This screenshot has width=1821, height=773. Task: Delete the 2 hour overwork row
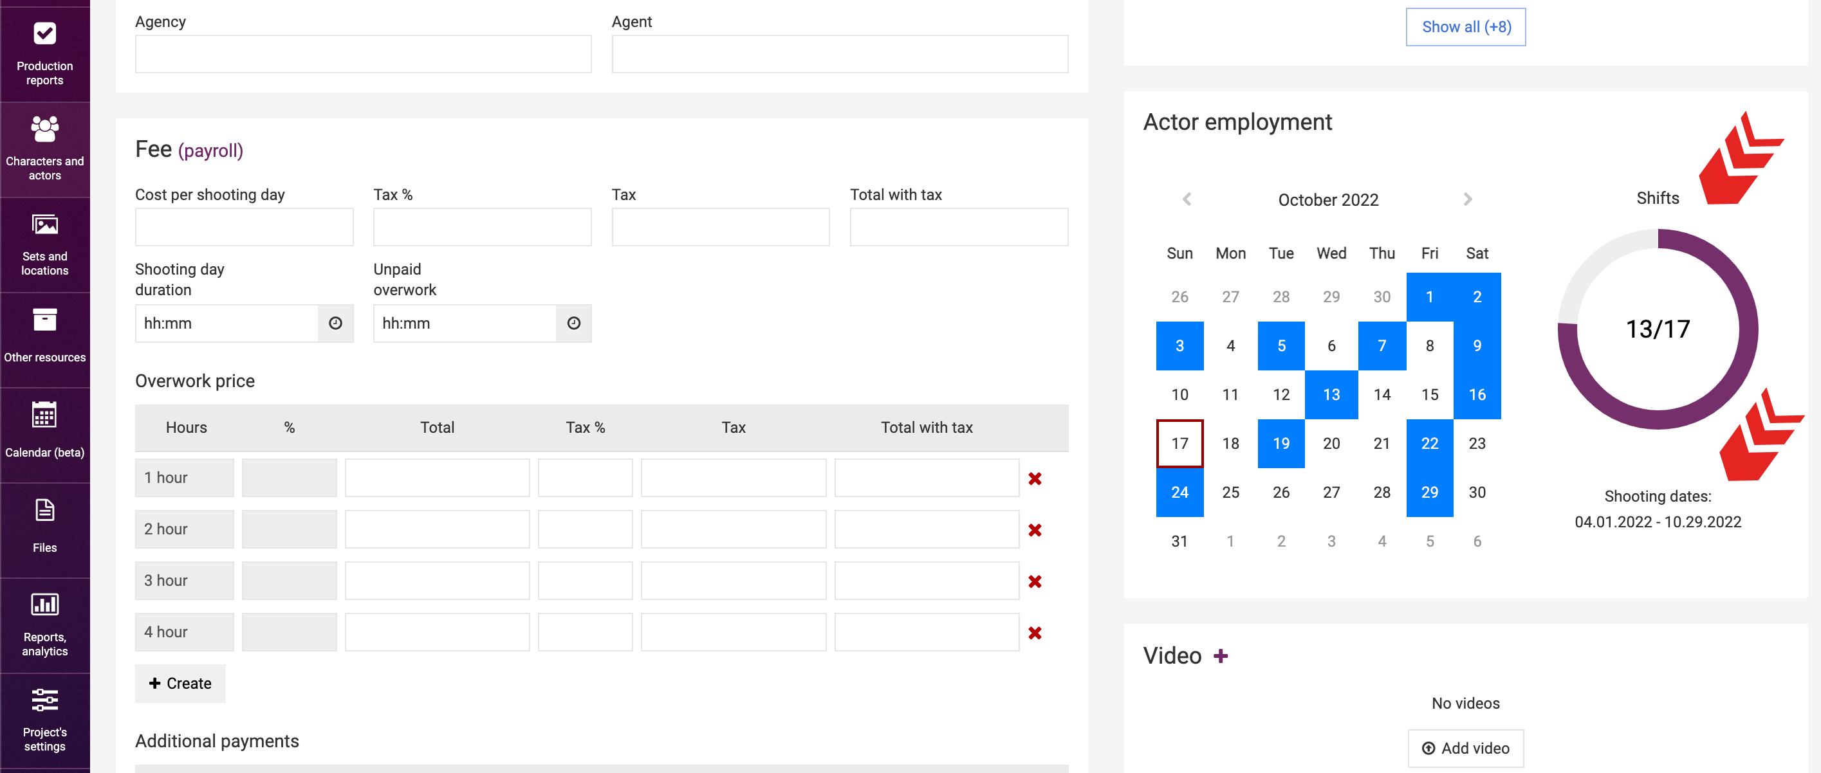[x=1035, y=530]
